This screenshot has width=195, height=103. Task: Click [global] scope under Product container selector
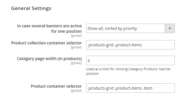point(76,90)
